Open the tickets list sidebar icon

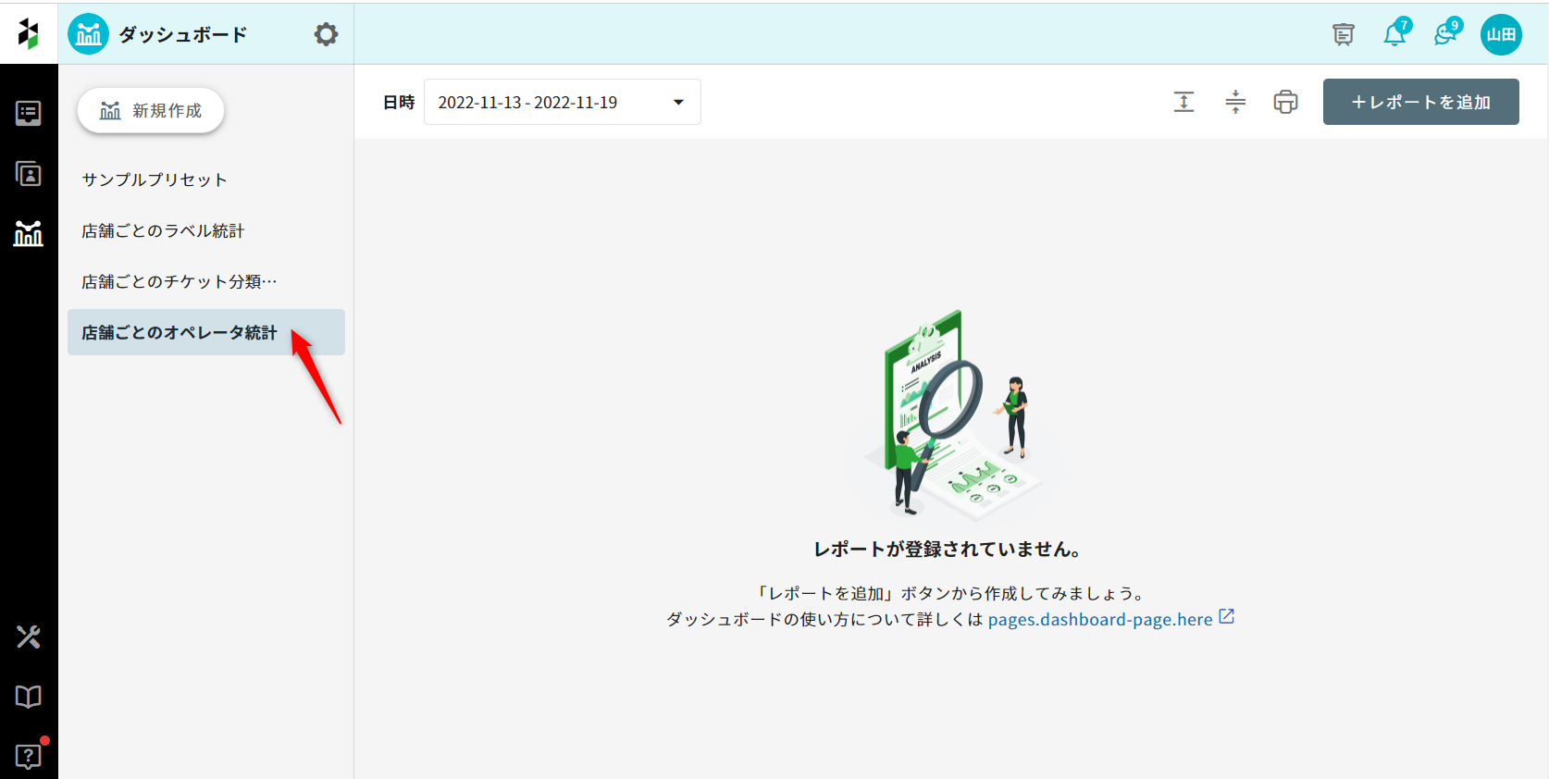click(x=29, y=113)
